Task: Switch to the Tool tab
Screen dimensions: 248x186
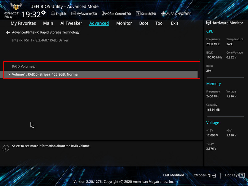Action: tap(159, 23)
